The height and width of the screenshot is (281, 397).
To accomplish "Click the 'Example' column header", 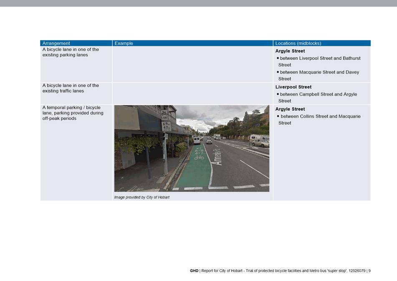I will point(192,43).
